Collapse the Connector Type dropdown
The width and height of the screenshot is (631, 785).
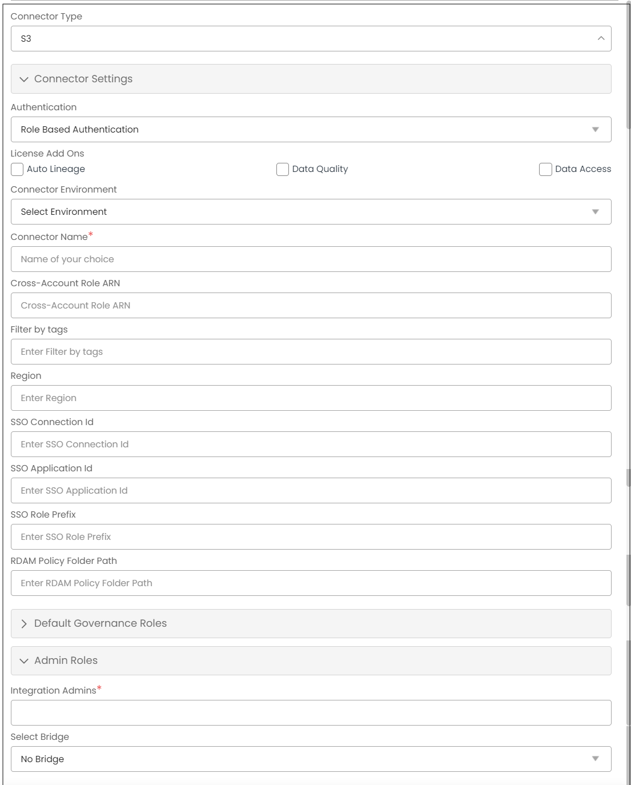click(x=600, y=38)
